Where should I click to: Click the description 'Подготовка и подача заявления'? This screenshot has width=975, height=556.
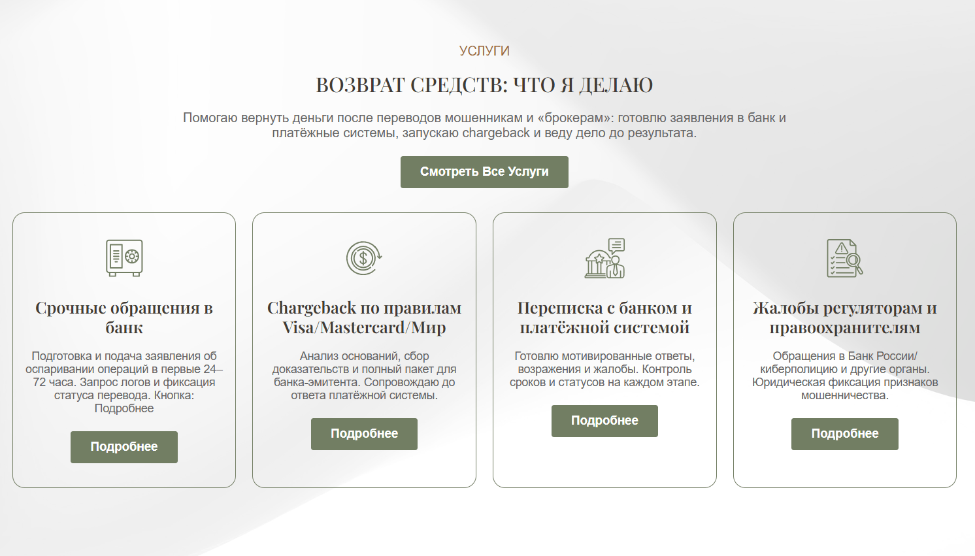click(x=124, y=382)
